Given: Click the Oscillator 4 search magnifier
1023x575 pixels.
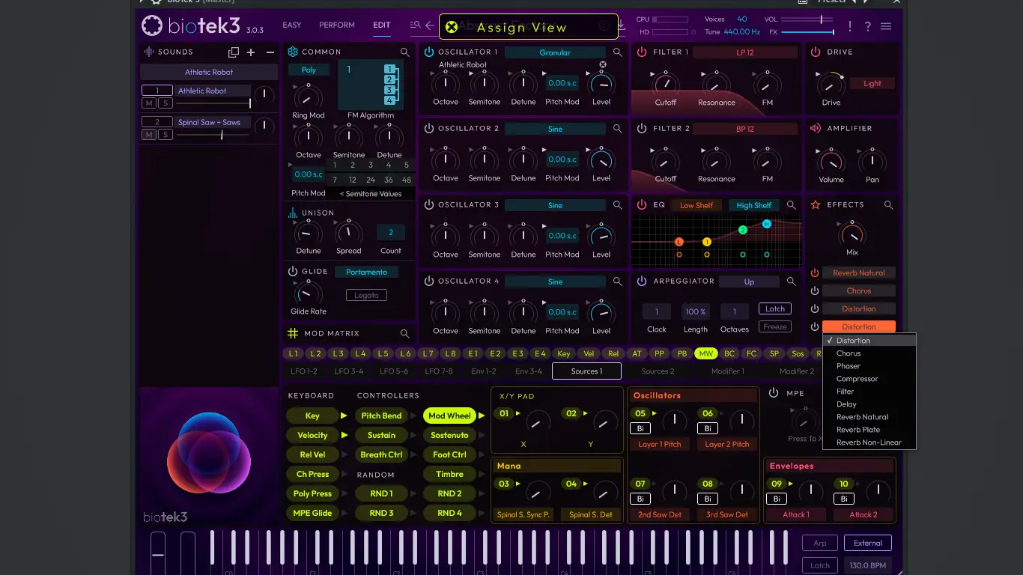Looking at the screenshot, I should pyautogui.click(x=618, y=282).
